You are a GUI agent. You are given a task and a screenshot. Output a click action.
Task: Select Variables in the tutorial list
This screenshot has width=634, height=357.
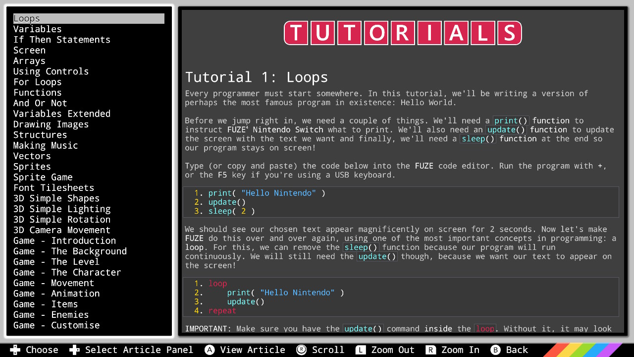(37, 29)
